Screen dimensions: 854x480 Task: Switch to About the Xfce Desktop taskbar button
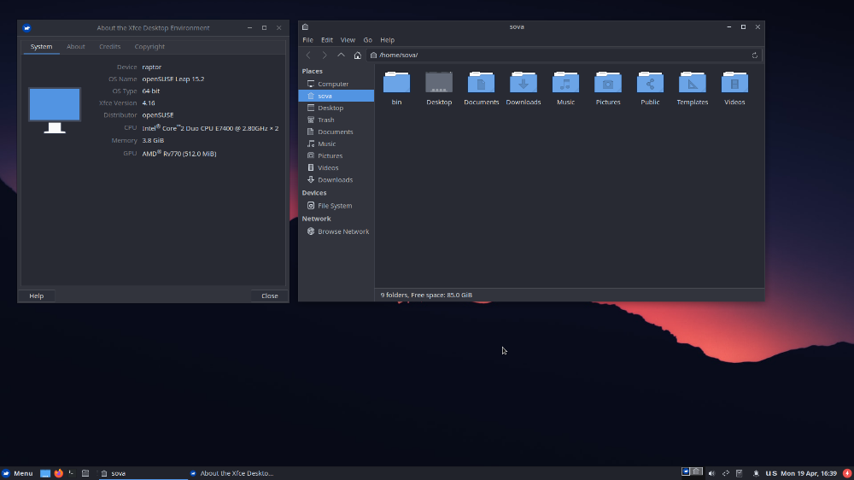pos(231,473)
